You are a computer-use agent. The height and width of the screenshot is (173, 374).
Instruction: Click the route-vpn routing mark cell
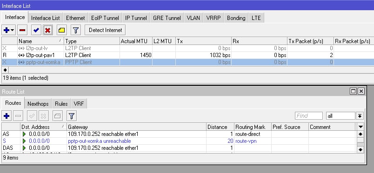pos(253,141)
